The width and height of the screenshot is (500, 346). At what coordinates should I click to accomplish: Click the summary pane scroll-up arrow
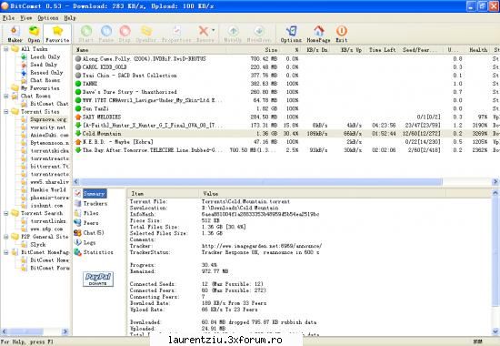(495, 193)
